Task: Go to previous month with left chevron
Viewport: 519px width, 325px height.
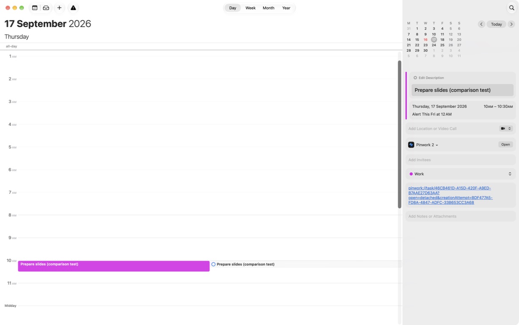Action: (x=481, y=24)
